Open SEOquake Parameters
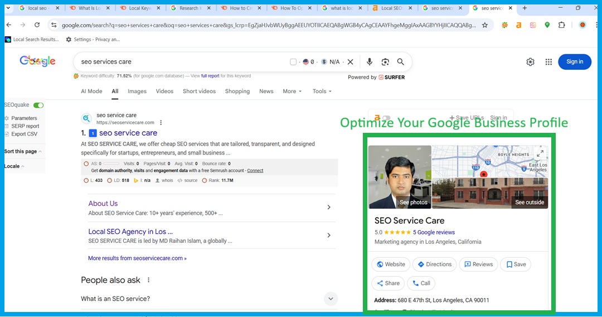The height and width of the screenshot is (317, 602). (x=24, y=118)
